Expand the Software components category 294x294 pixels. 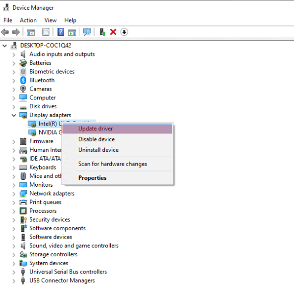click(x=14, y=228)
